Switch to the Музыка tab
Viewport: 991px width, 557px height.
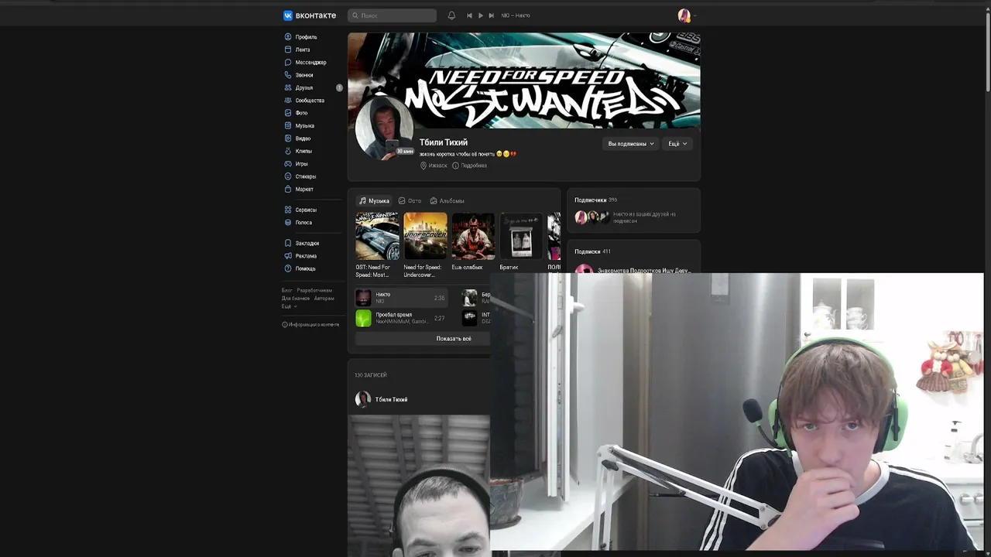(375, 201)
